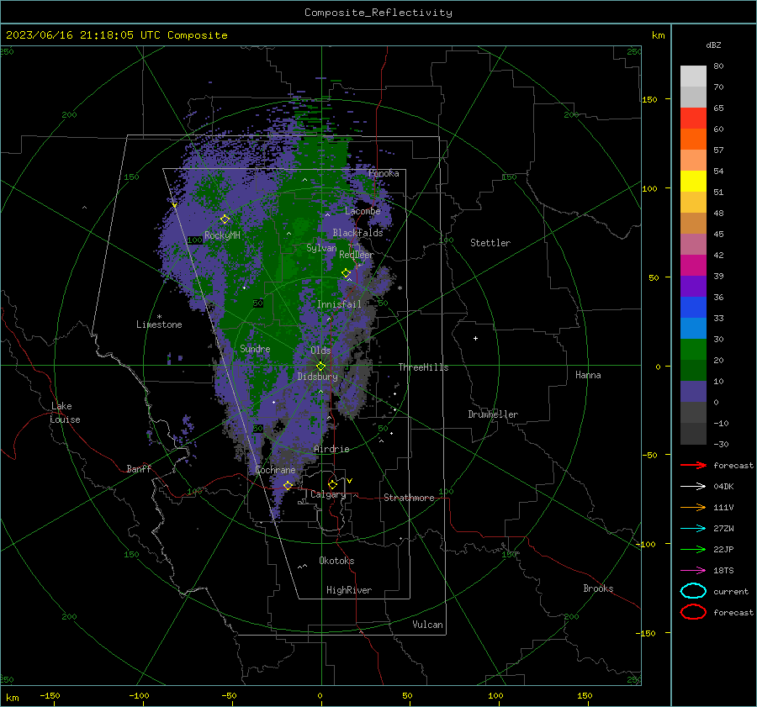Click the Stettler city label
Screen dimensions: 757x707
pos(490,243)
